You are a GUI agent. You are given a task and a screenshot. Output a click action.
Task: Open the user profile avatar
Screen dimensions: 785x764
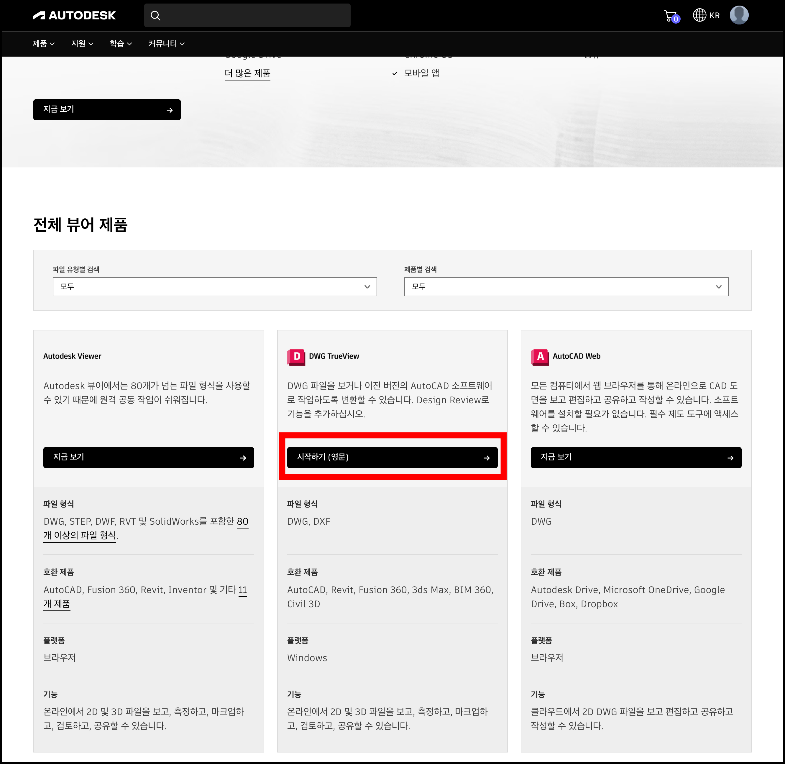pos(739,15)
